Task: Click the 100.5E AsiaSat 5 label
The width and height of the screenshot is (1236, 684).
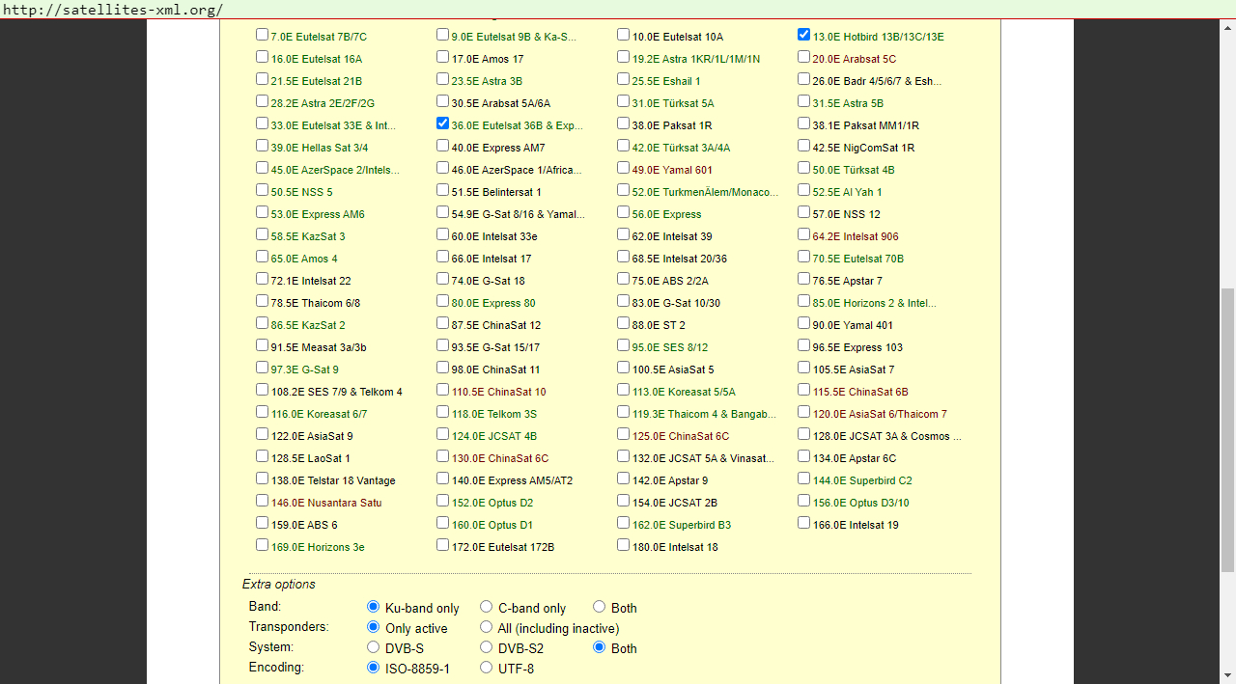Action: click(x=673, y=369)
